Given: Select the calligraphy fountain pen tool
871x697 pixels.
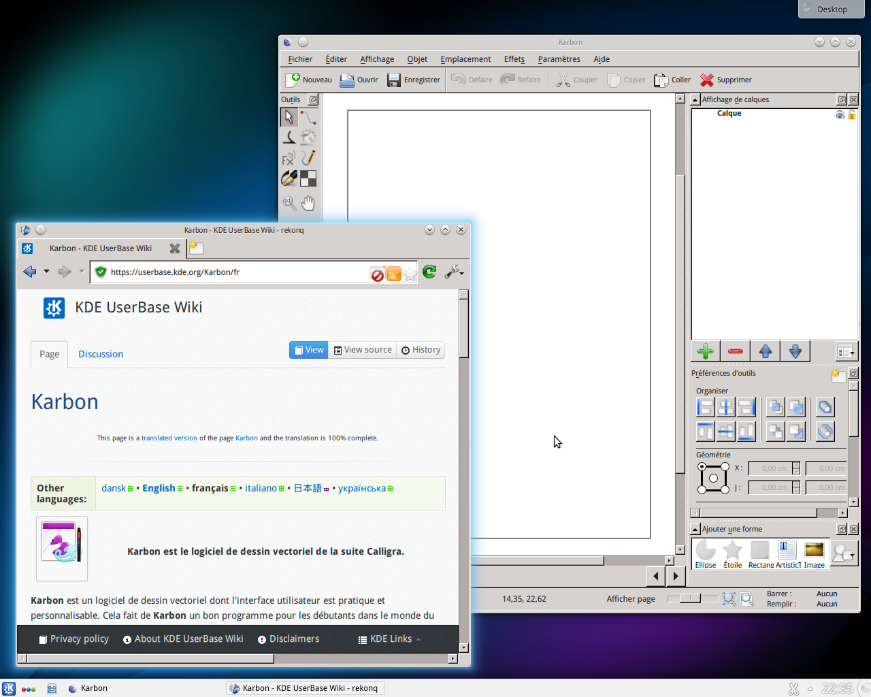Looking at the screenshot, I should 289,178.
